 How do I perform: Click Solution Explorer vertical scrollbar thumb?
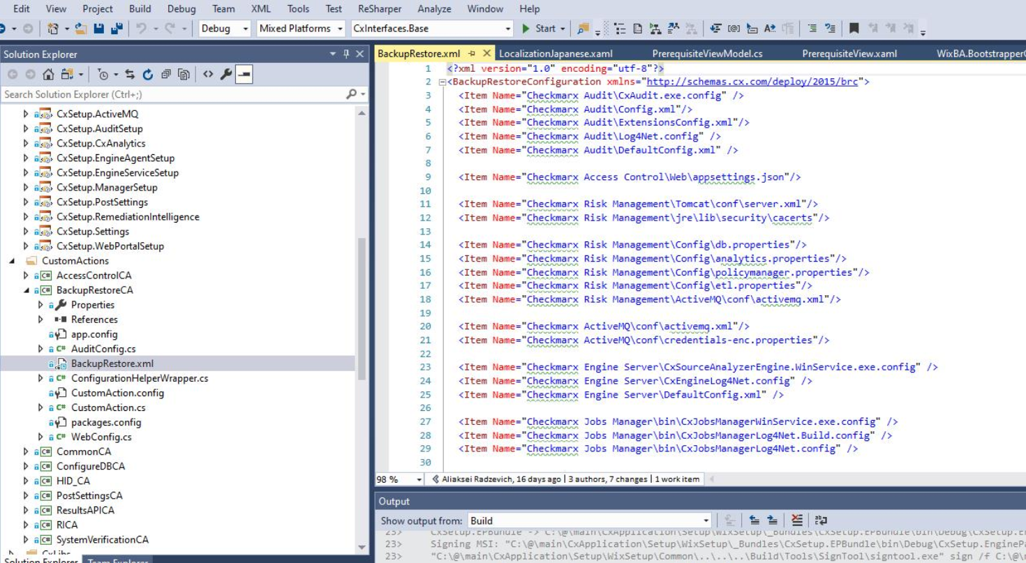coord(362,309)
